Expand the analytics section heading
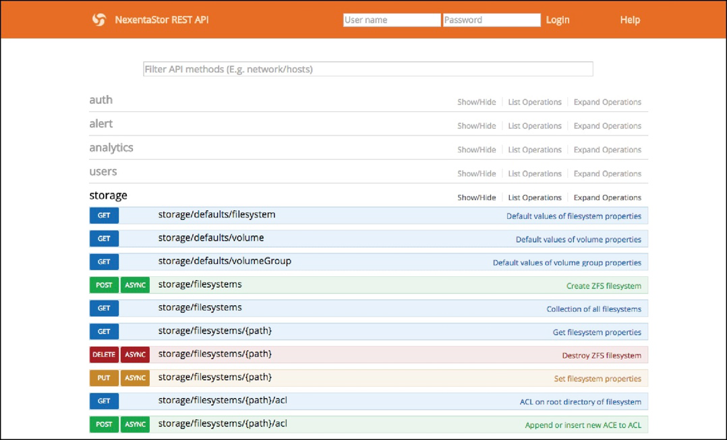727x440 pixels. (x=111, y=148)
